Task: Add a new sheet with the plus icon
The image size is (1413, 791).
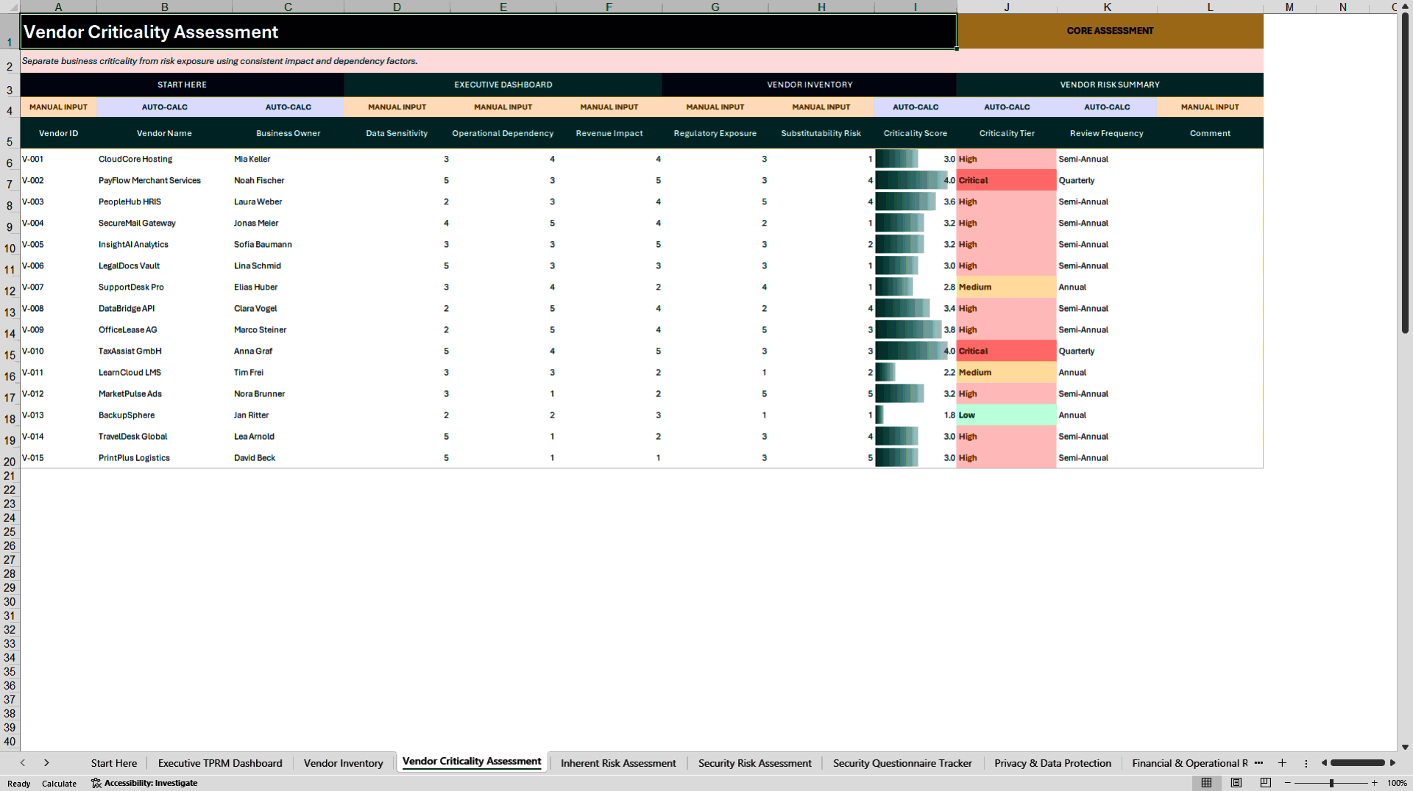Action: point(1282,763)
